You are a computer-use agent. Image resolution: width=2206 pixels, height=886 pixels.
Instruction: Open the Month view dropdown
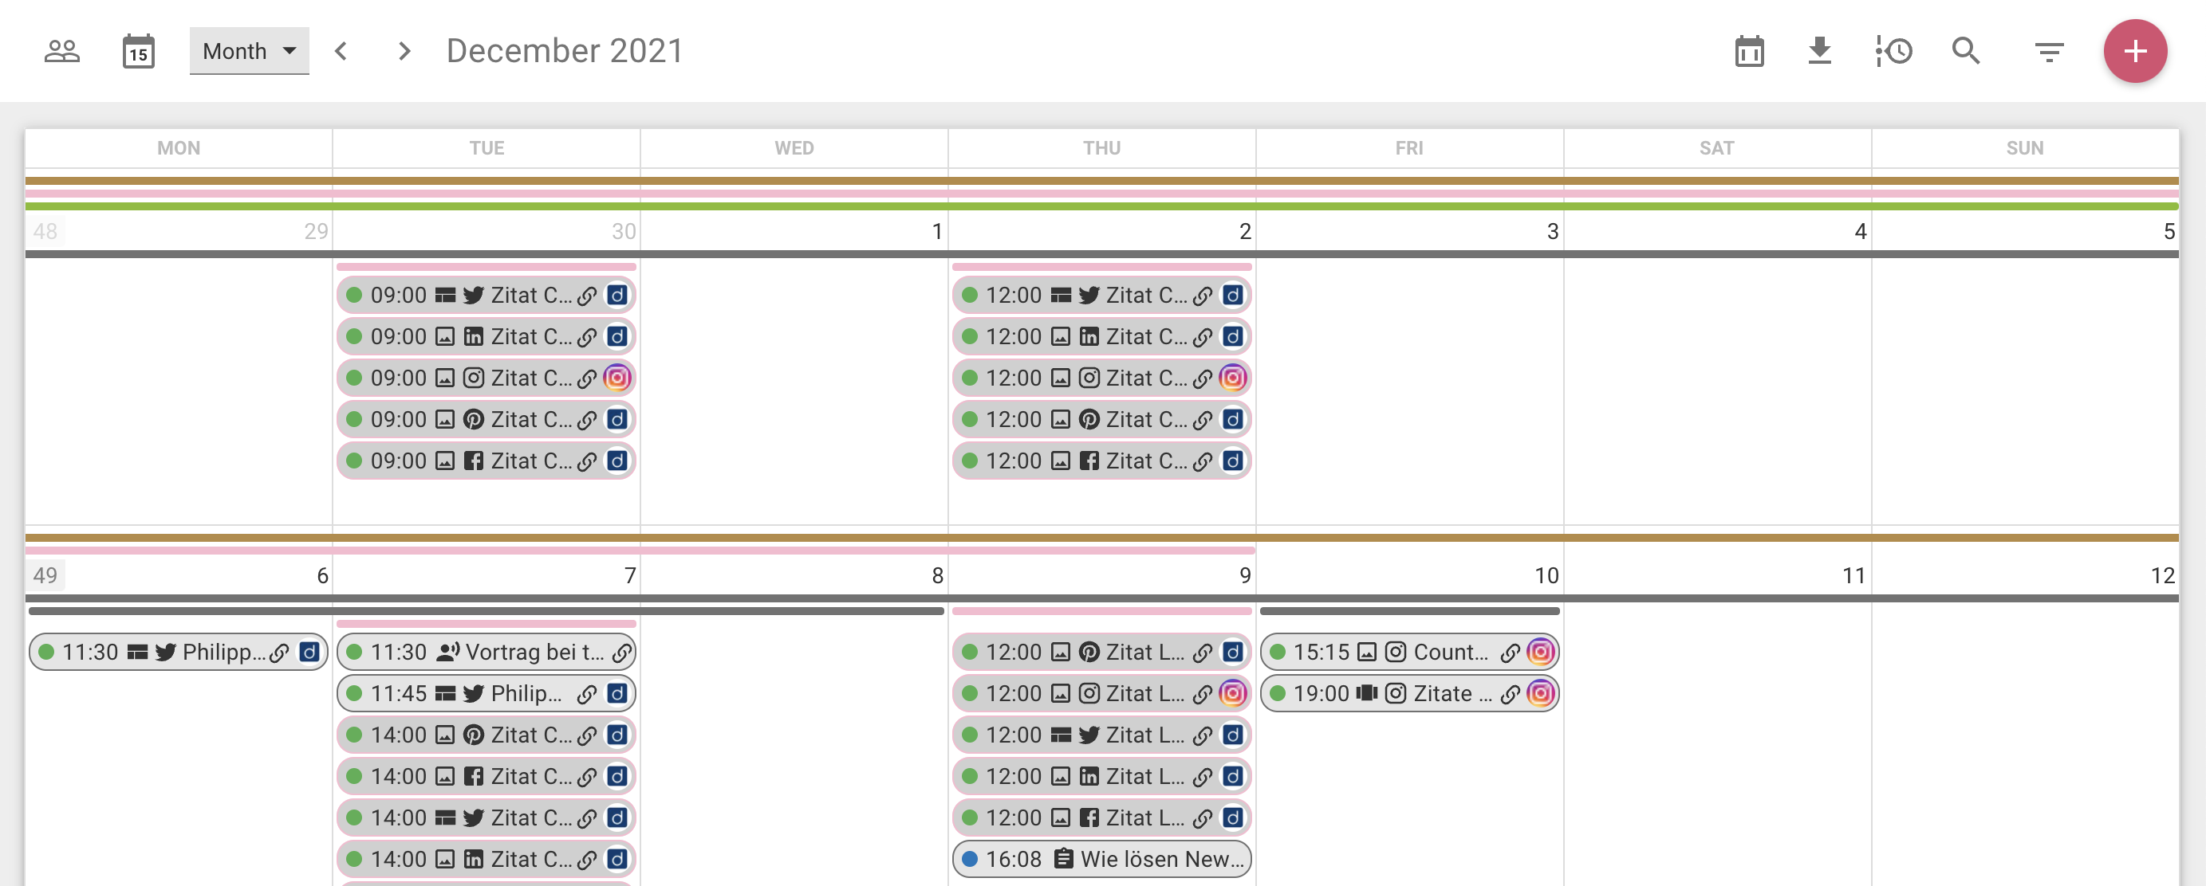click(x=248, y=51)
